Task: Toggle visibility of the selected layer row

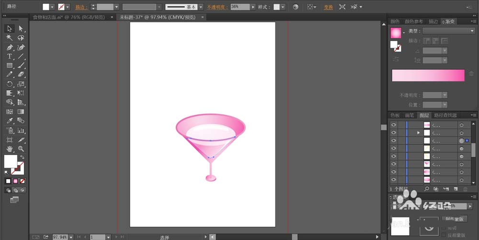Action: coord(393,141)
